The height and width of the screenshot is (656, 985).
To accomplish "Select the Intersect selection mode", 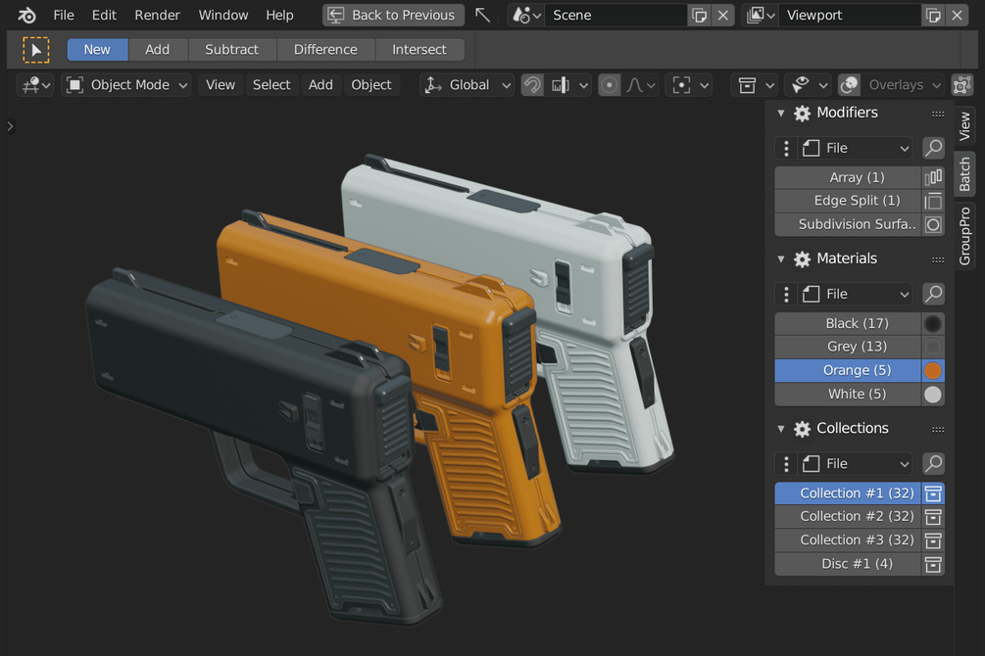I will 419,50.
